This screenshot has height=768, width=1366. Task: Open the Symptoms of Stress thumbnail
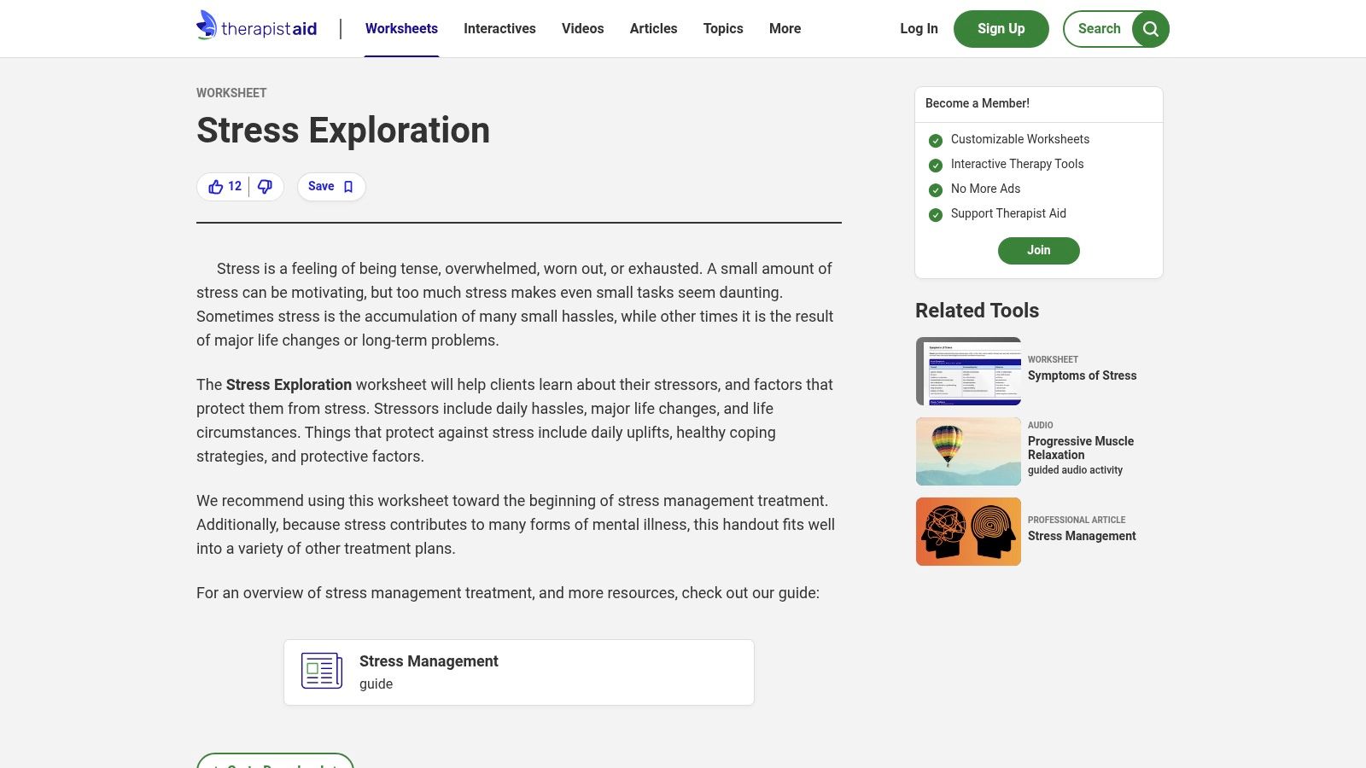pyautogui.click(x=968, y=371)
